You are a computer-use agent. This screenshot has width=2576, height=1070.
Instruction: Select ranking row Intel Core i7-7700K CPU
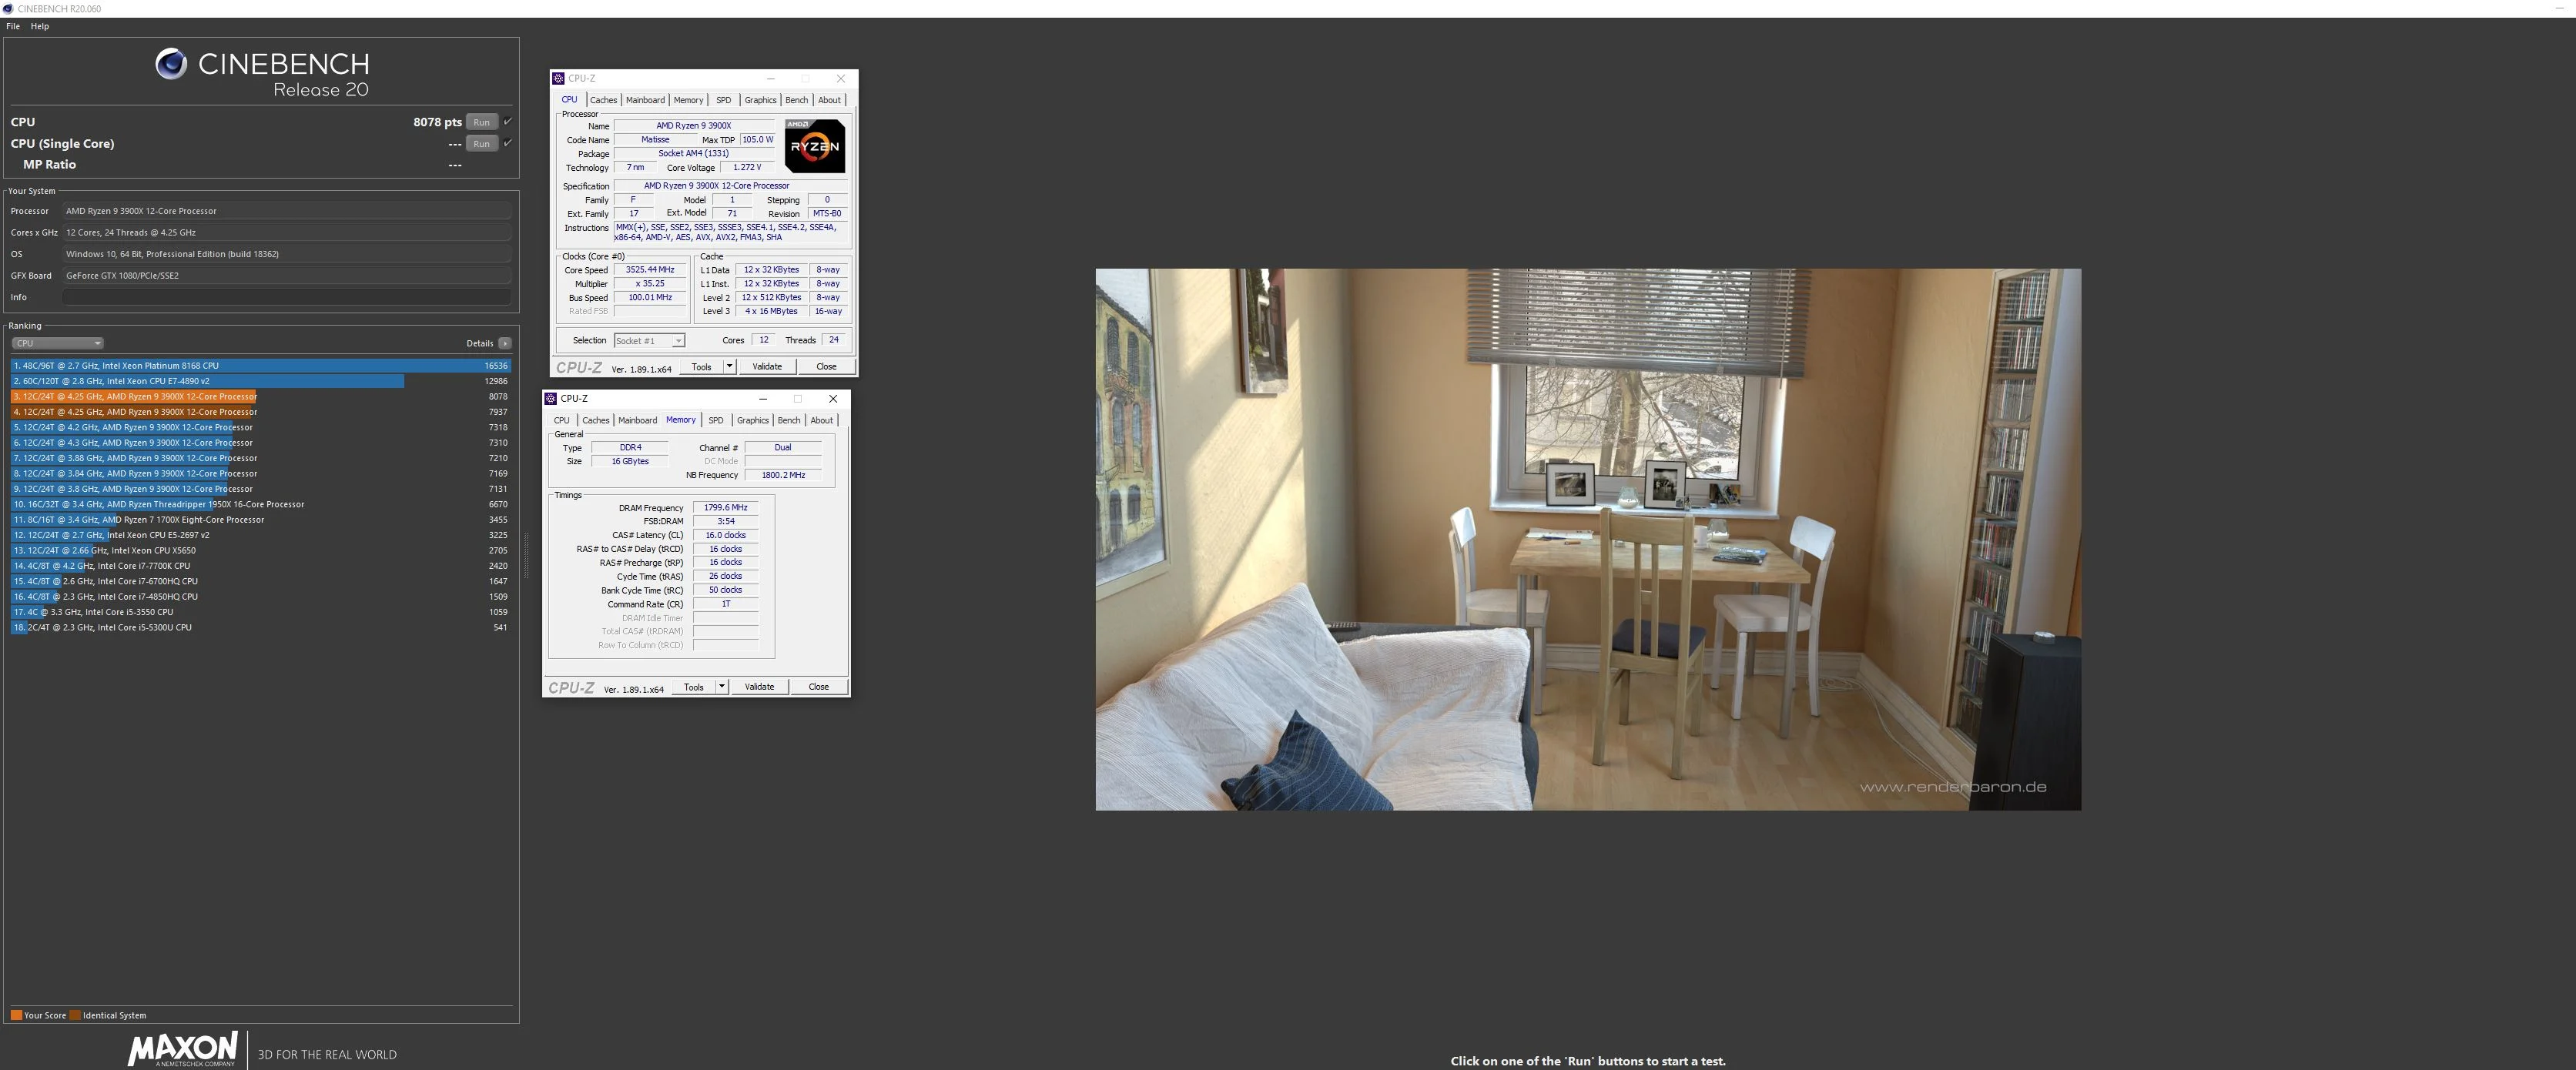tap(261, 566)
